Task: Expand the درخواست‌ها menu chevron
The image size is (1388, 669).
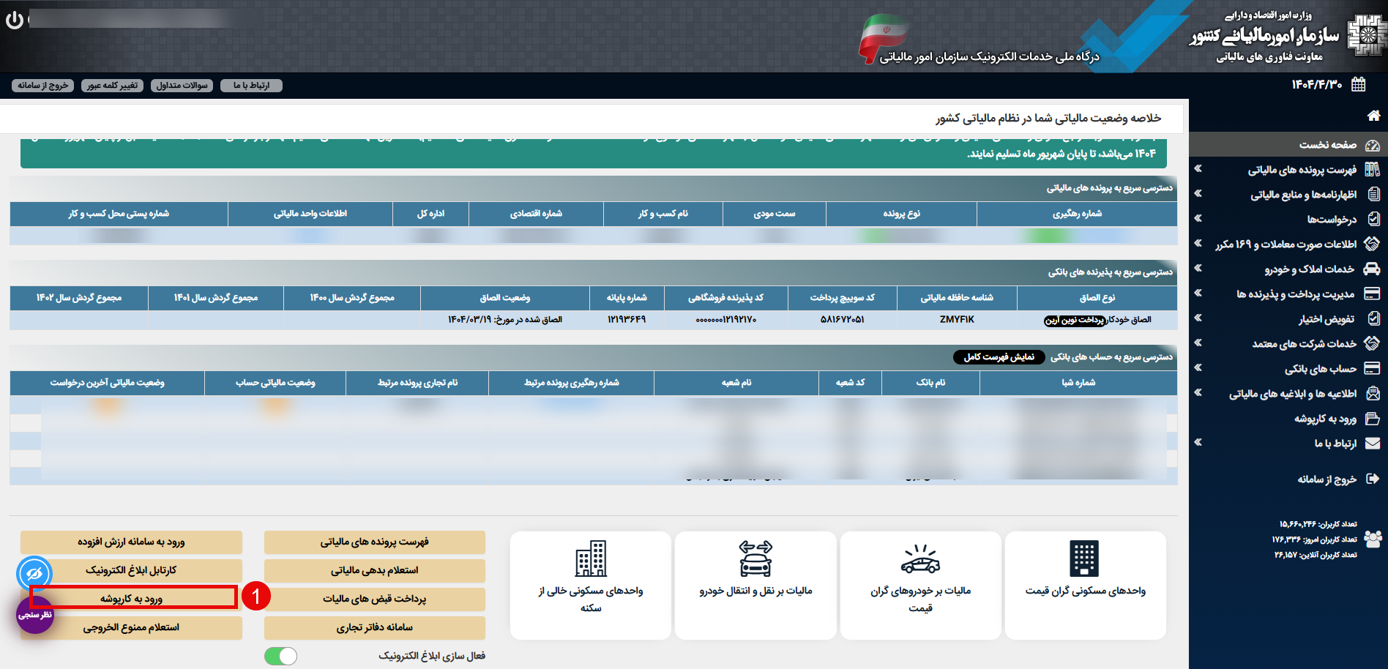Action: (x=1198, y=218)
